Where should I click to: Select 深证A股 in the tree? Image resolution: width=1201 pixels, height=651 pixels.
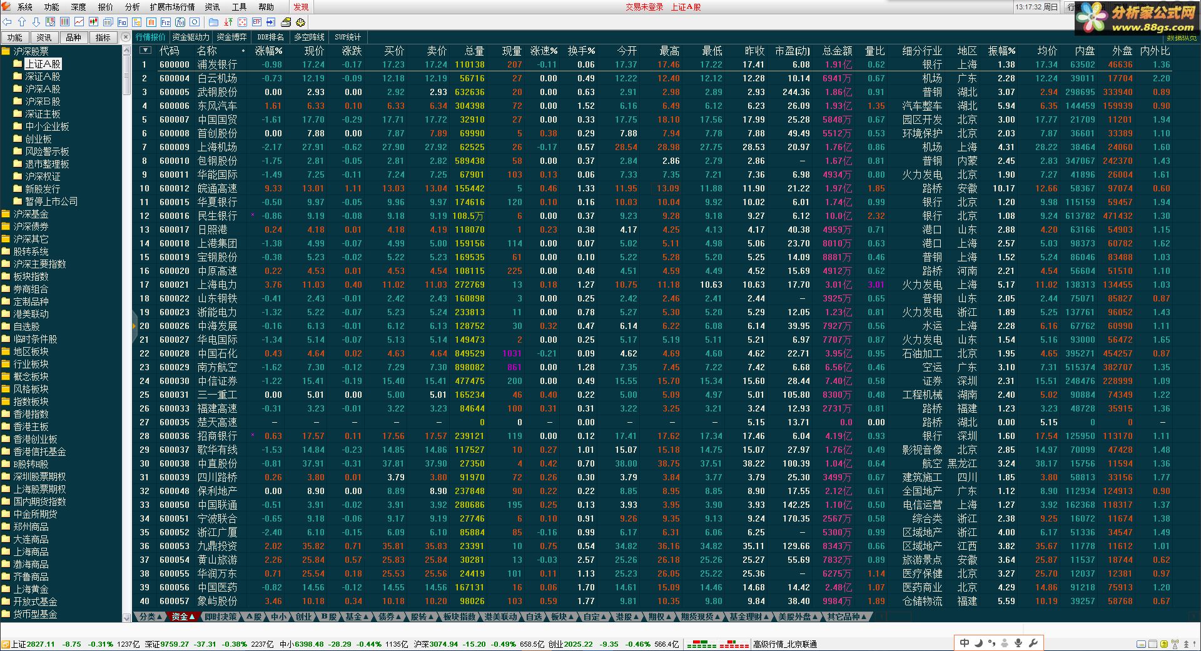43,76
